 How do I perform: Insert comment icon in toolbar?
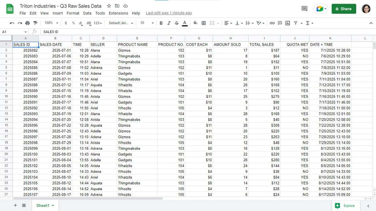[x=280, y=23]
